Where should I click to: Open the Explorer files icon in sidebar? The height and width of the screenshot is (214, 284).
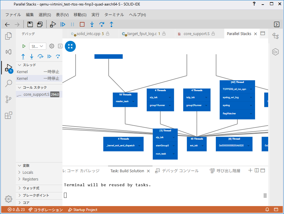[x=9, y=36]
